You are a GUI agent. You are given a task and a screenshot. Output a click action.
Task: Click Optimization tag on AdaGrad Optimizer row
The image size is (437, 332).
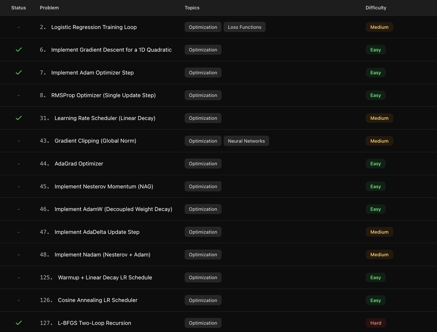[x=203, y=163]
